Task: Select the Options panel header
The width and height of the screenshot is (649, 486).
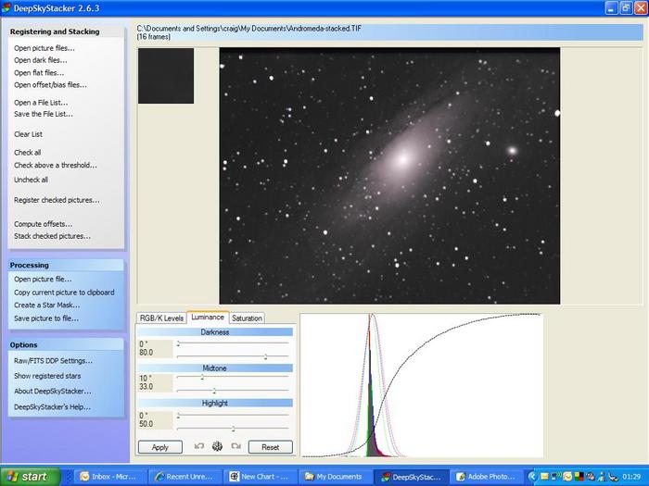Action: (x=23, y=345)
